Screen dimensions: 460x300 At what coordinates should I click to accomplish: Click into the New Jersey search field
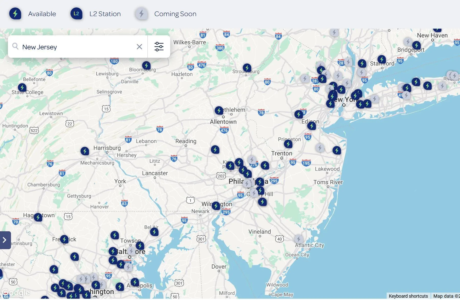pyautogui.click(x=78, y=47)
